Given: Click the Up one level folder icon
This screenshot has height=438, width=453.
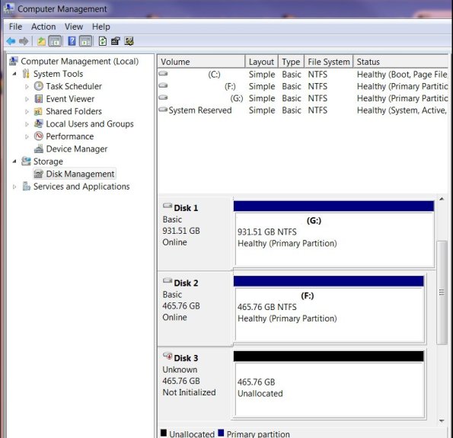Looking at the screenshot, I should point(41,41).
